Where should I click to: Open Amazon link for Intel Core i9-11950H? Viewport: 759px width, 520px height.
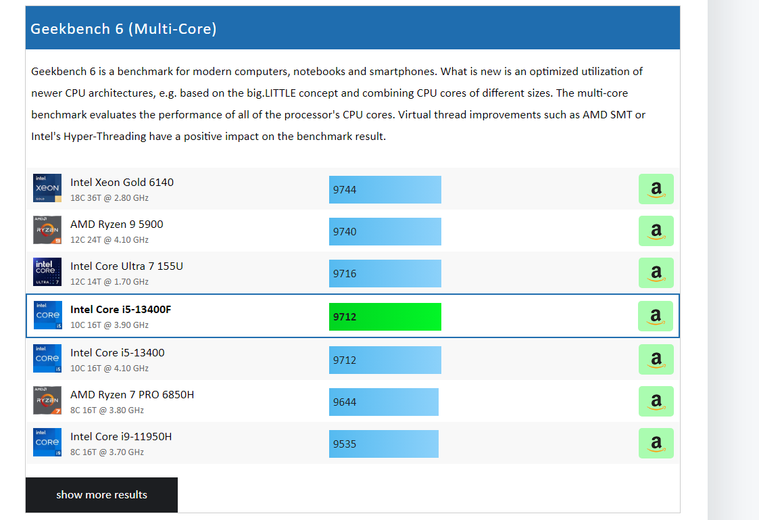click(x=656, y=443)
